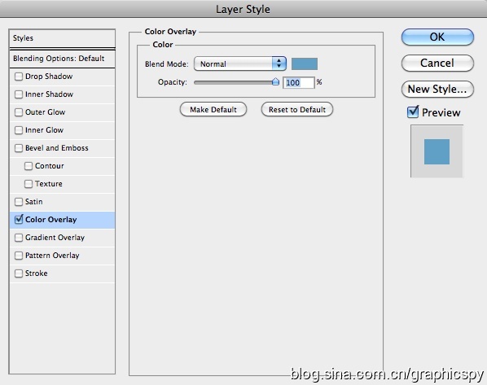Toggle the Outer Glow effect checkbox

pos(19,112)
